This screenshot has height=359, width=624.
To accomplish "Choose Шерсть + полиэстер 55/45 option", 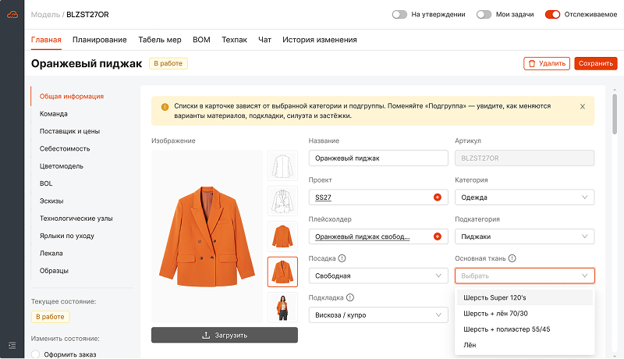I will pos(524,329).
